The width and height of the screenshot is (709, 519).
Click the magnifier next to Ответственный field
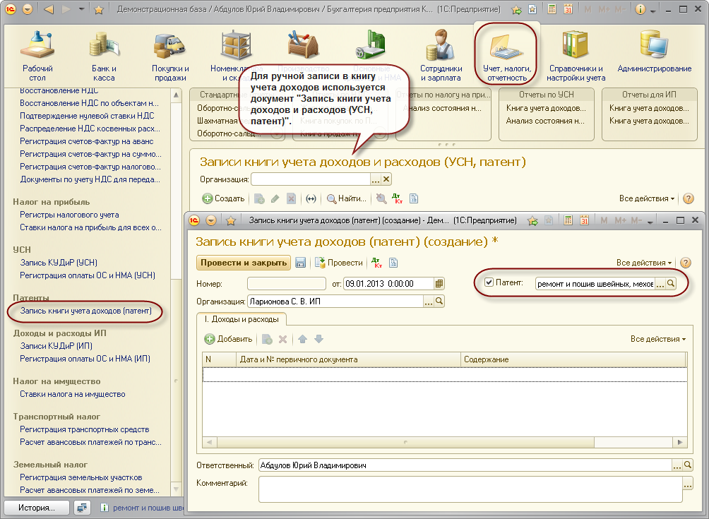pos(688,465)
